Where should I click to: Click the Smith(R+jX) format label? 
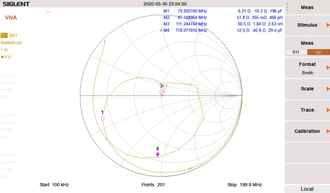(x=11, y=43)
